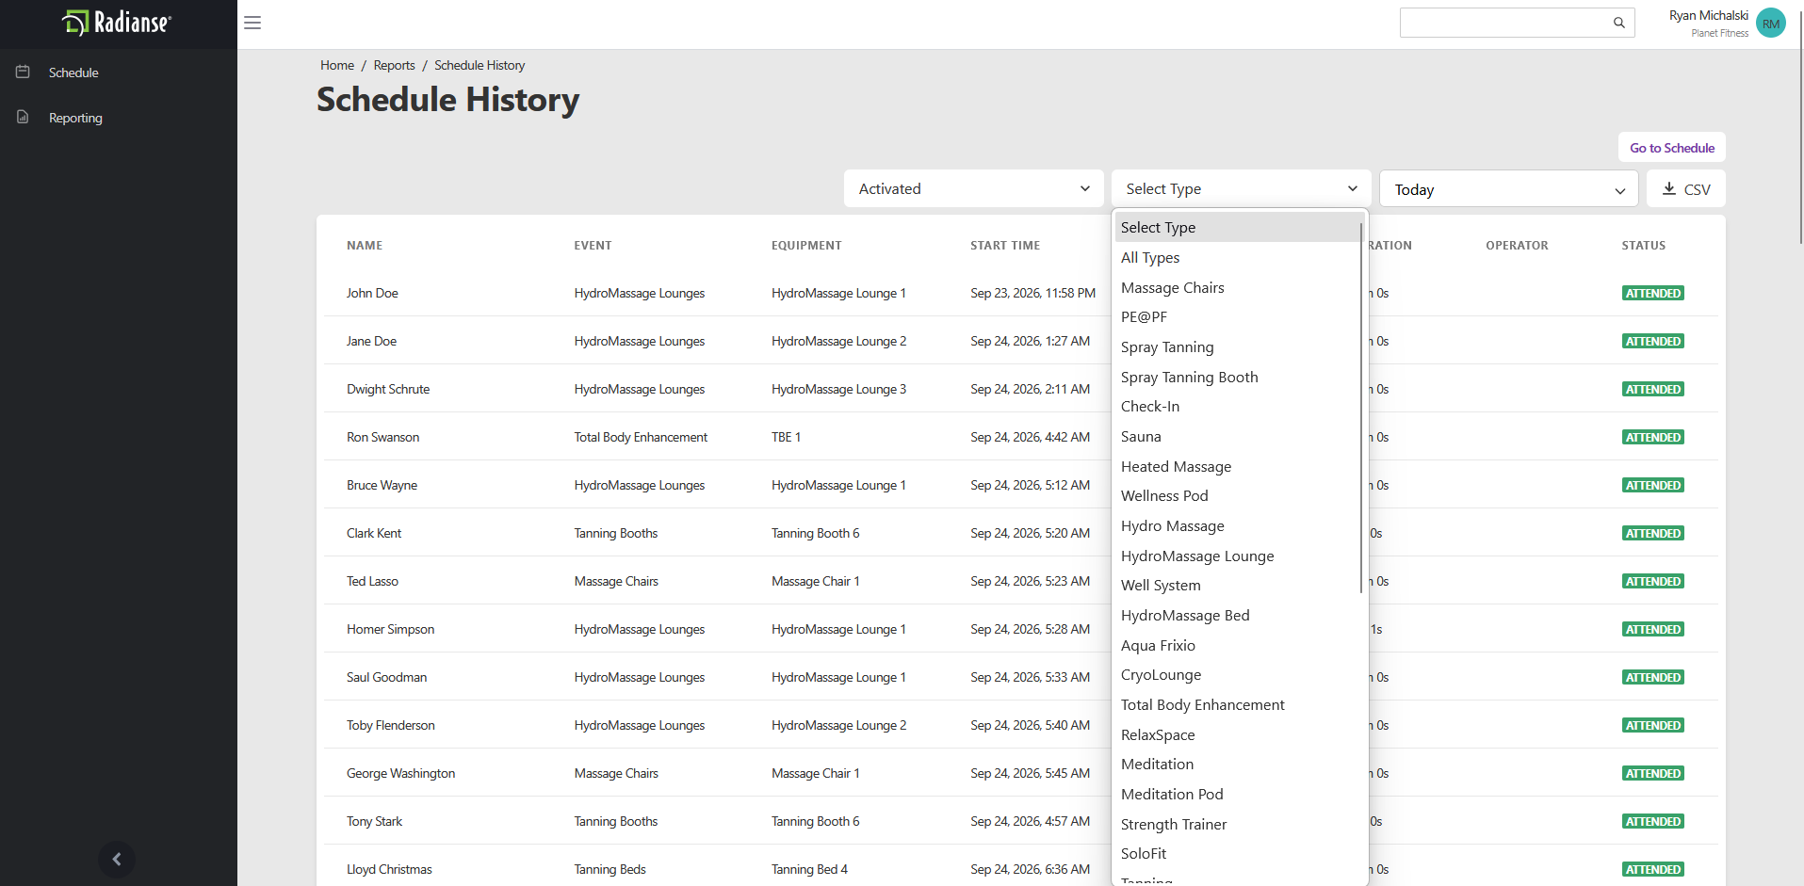The image size is (1804, 886).
Task: Choose Aqua Frixio option
Action: [x=1238, y=645]
